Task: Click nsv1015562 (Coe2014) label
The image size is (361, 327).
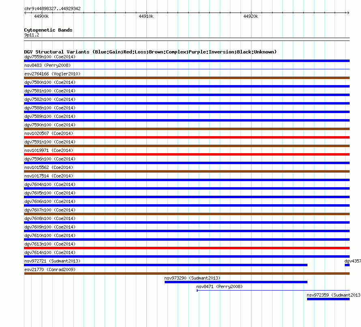Action: point(49,167)
